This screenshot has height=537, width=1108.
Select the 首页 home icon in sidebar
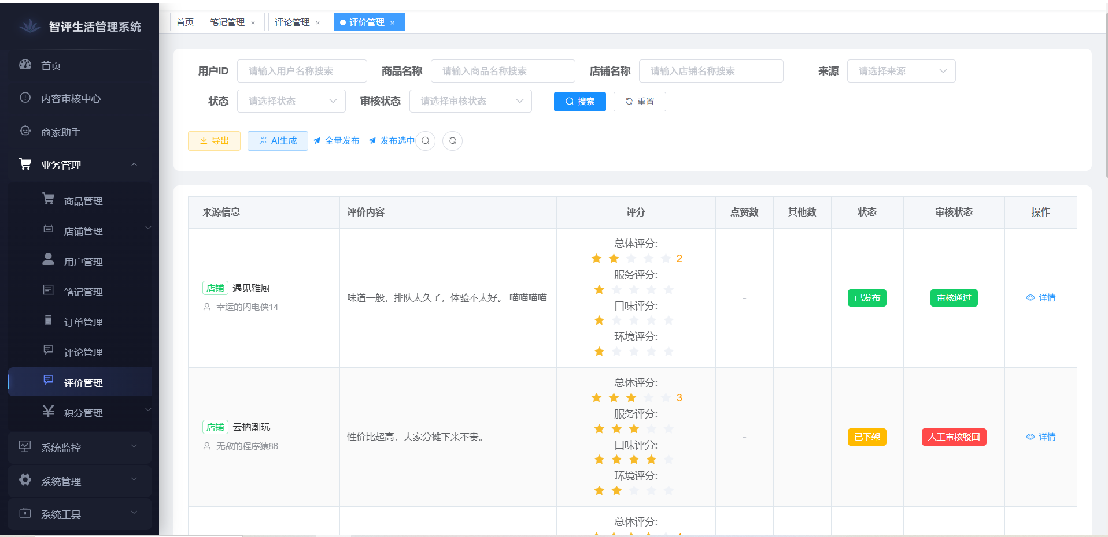[x=25, y=65]
